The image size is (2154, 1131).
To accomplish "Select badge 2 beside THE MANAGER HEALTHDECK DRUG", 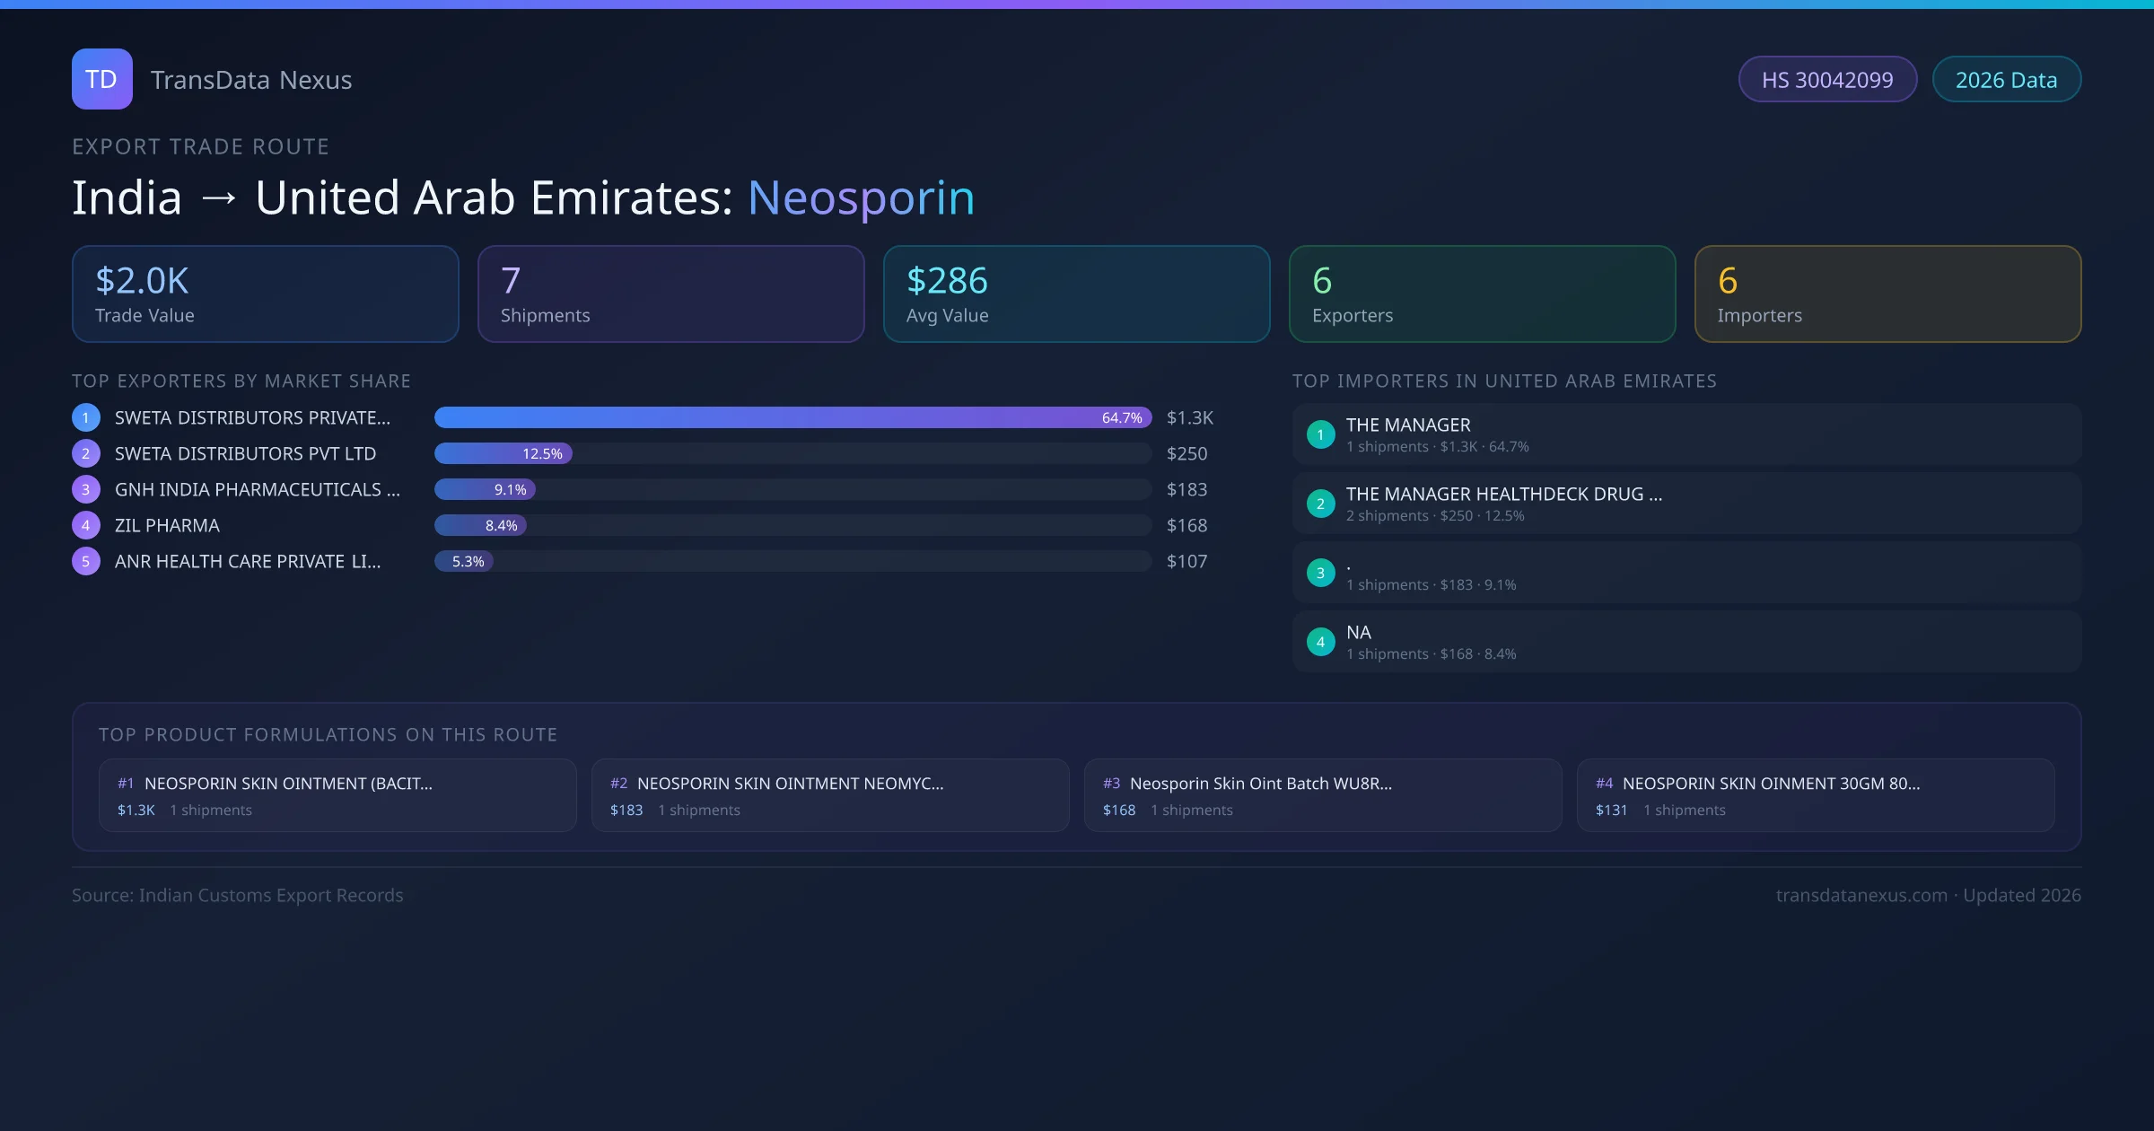I will tap(1320, 504).
